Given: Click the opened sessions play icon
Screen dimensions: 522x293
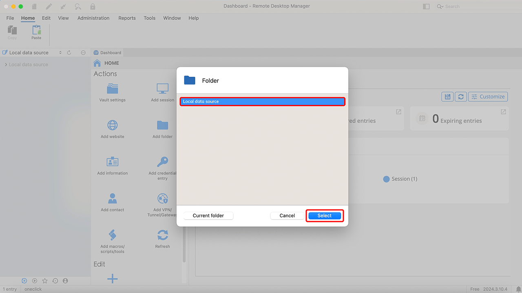Looking at the screenshot, I should pyautogui.click(x=35, y=281).
